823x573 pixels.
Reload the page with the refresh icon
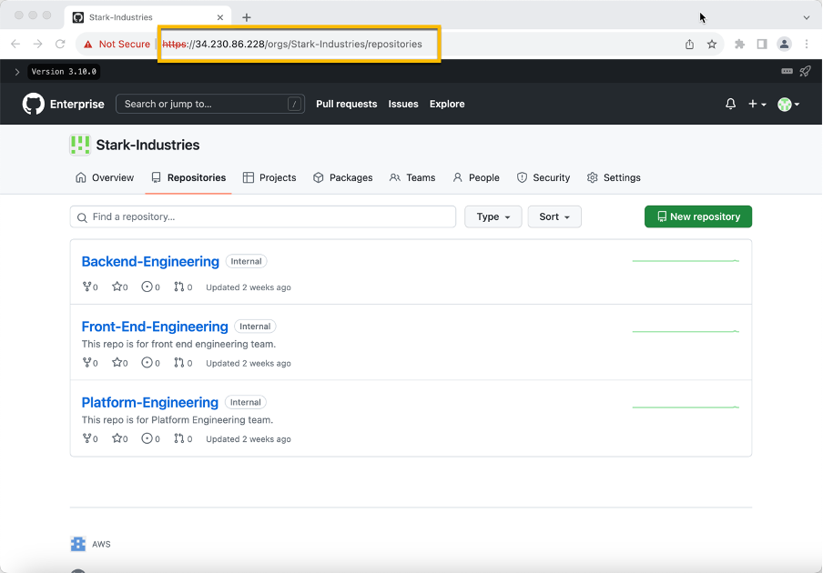click(x=60, y=43)
